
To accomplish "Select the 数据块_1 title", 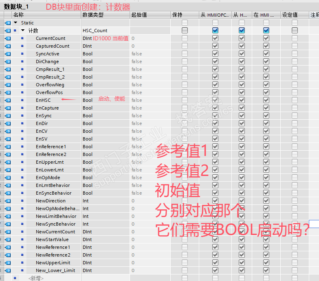I will (x=16, y=7).
